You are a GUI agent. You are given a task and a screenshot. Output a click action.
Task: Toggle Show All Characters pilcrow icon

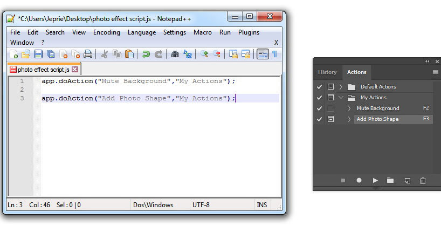click(275, 54)
